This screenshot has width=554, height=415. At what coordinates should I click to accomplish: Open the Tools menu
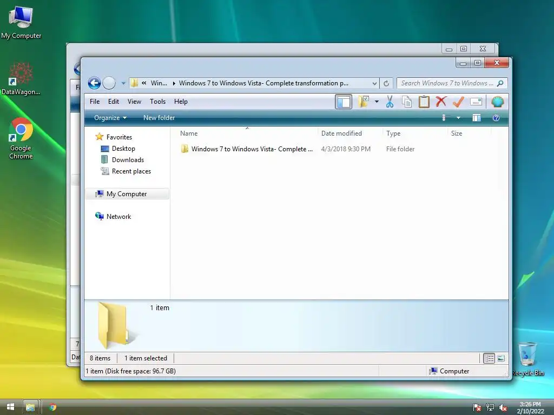[x=157, y=102]
